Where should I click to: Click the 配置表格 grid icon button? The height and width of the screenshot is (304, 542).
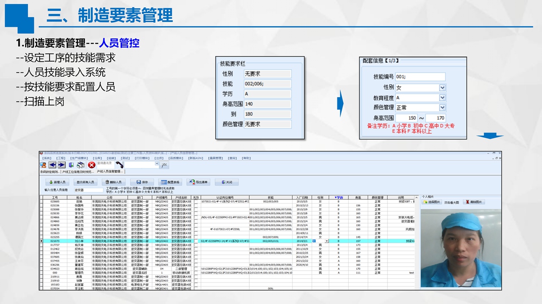coord(170,182)
